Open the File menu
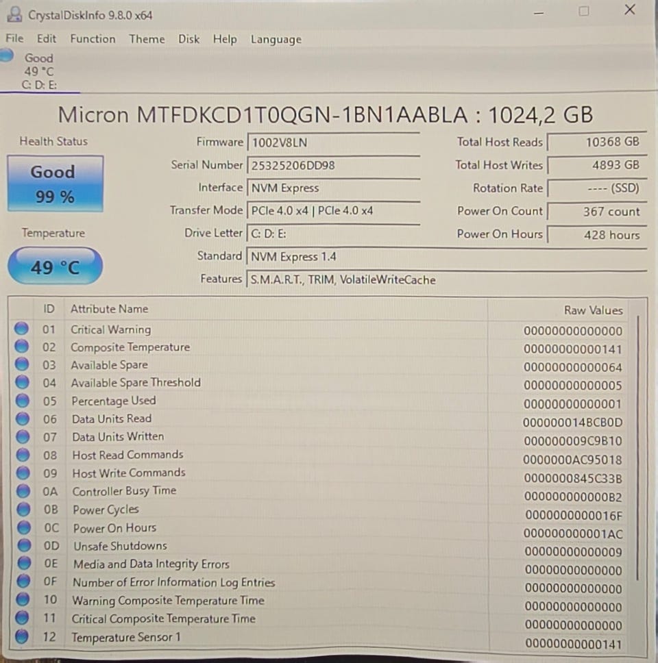Viewport: 658px width, 663px height. tap(14, 38)
